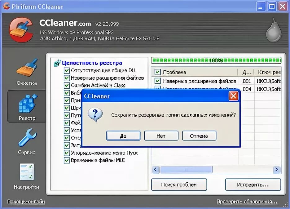Select the .001 extension cell
Screen dimensions: 290x209
tap(246, 81)
